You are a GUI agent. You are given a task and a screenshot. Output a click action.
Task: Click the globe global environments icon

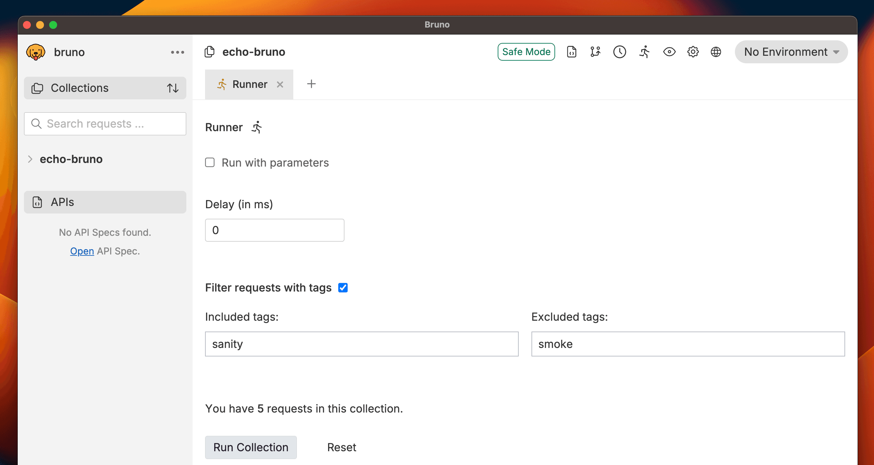coord(716,52)
